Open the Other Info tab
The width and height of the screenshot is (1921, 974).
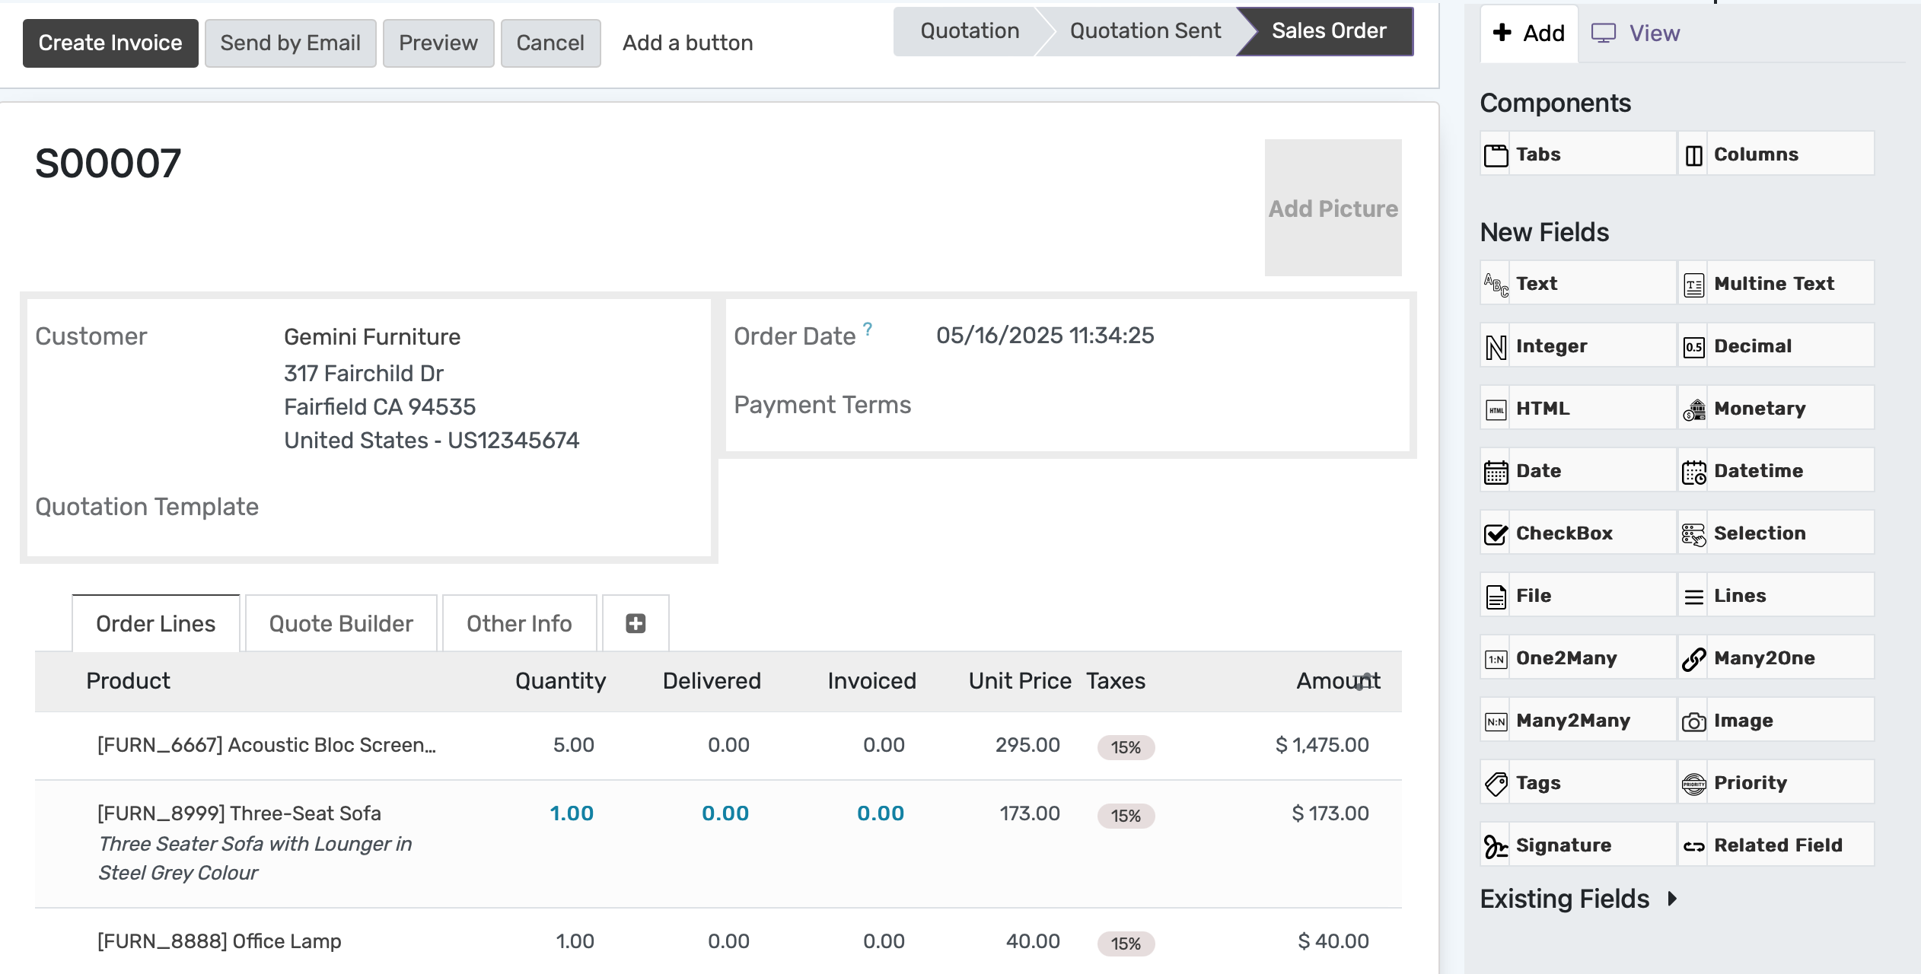(x=519, y=623)
